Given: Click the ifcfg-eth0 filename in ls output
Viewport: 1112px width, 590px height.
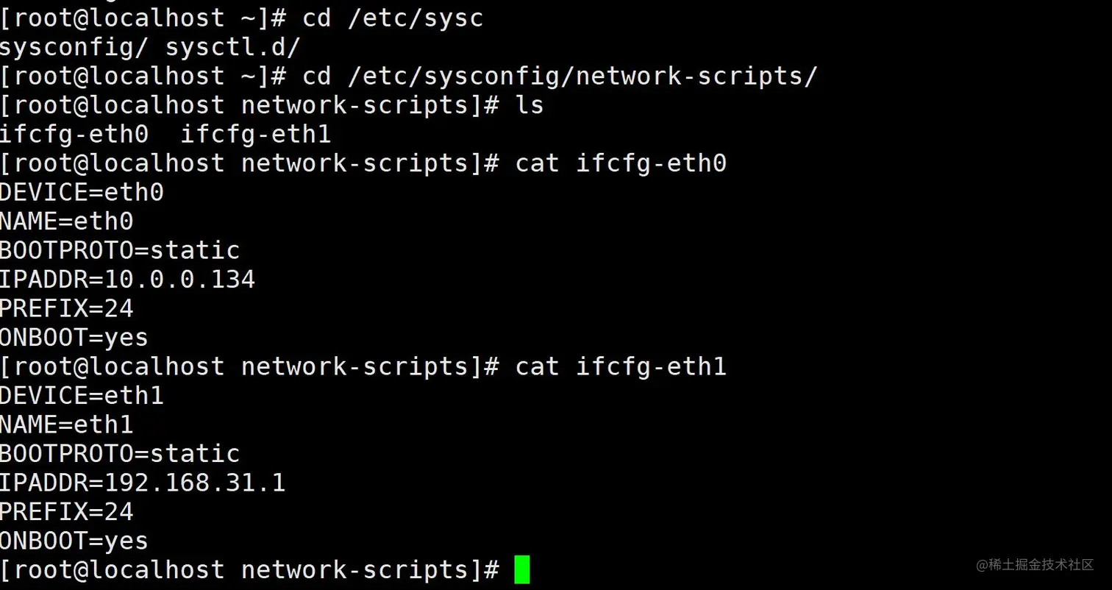Looking at the screenshot, I should pyautogui.click(x=74, y=135).
